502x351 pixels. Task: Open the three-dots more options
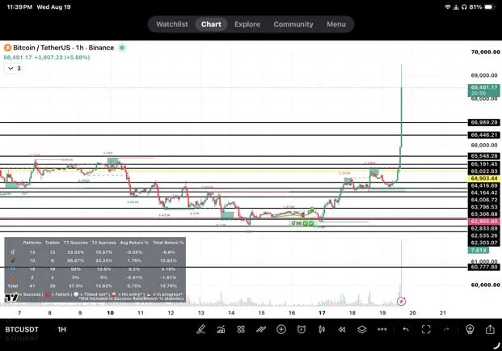[x=382, y=329]
